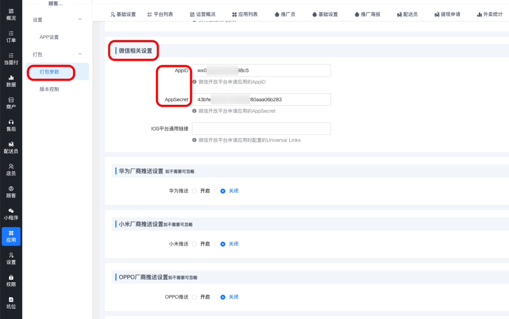Screen dimensions: 509x319
Task: Open the 小程序 mini-program icon
Action: 11,214
